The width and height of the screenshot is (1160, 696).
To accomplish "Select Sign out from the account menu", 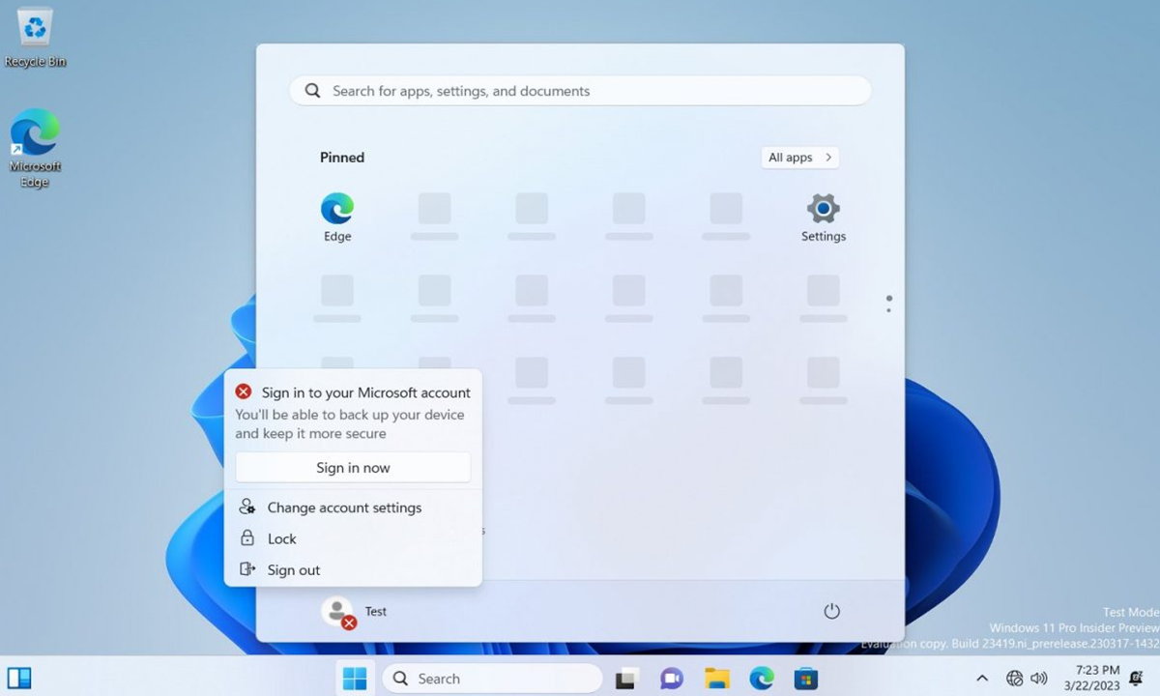I will pos(294,570).
